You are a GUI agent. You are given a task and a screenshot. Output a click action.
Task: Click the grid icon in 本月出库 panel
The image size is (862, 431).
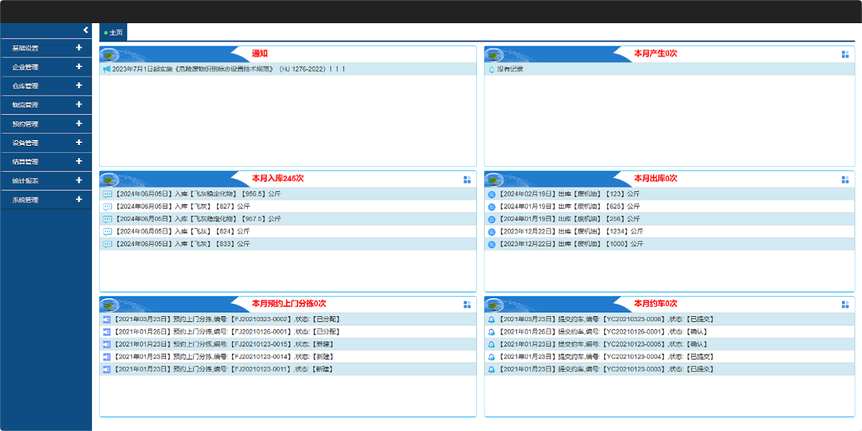pos(845,180)
